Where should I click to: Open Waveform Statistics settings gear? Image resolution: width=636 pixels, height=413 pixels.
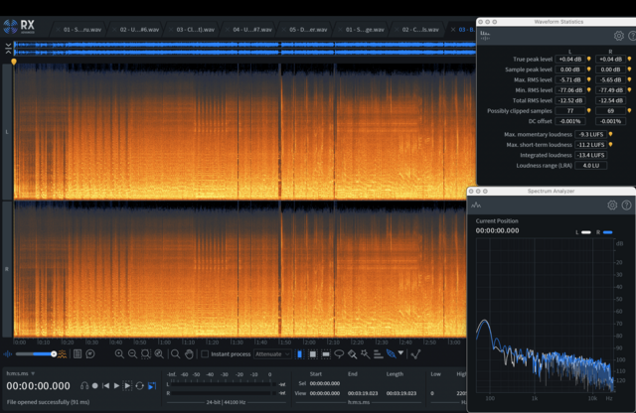[x=618, y=36]
